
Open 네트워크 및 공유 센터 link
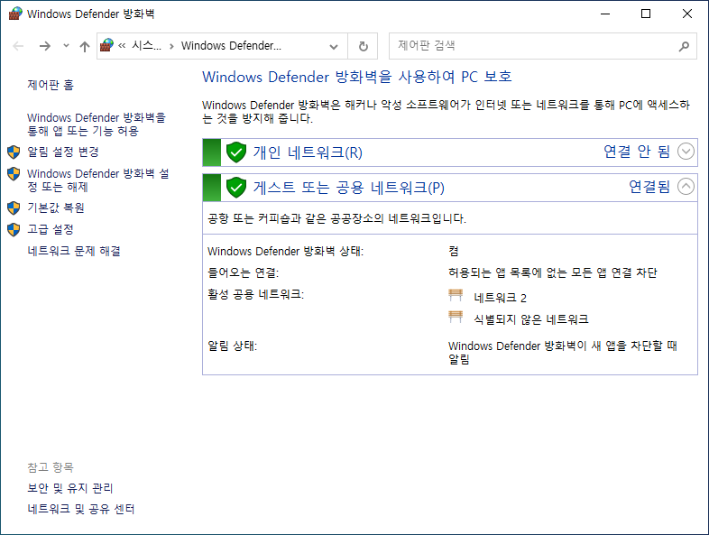pos(81,509)
